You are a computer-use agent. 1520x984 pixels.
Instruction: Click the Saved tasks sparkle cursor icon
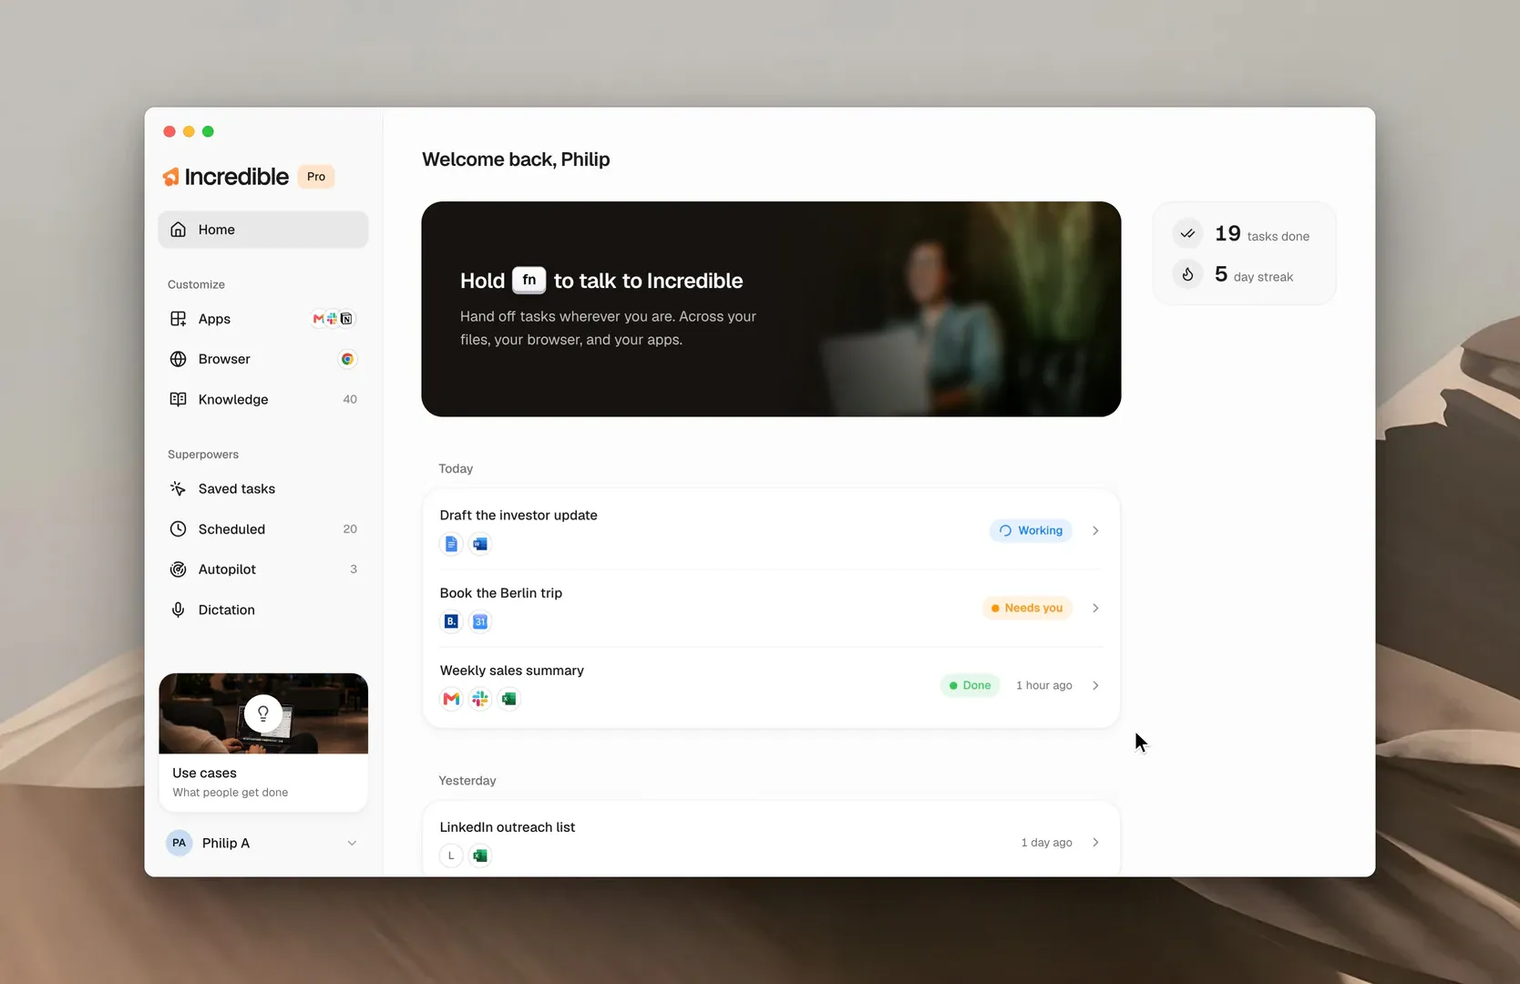click(179, 489)
